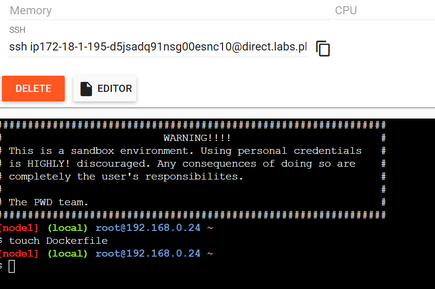Click the ssh address text to select it
The image size is (435, 289).
(157, 49)
